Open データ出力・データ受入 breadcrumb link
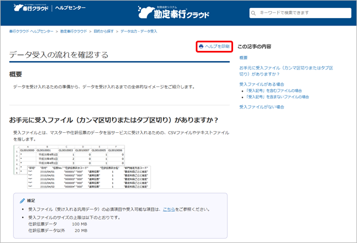This screenshot has height=243, width=357. tap(139, 32)
